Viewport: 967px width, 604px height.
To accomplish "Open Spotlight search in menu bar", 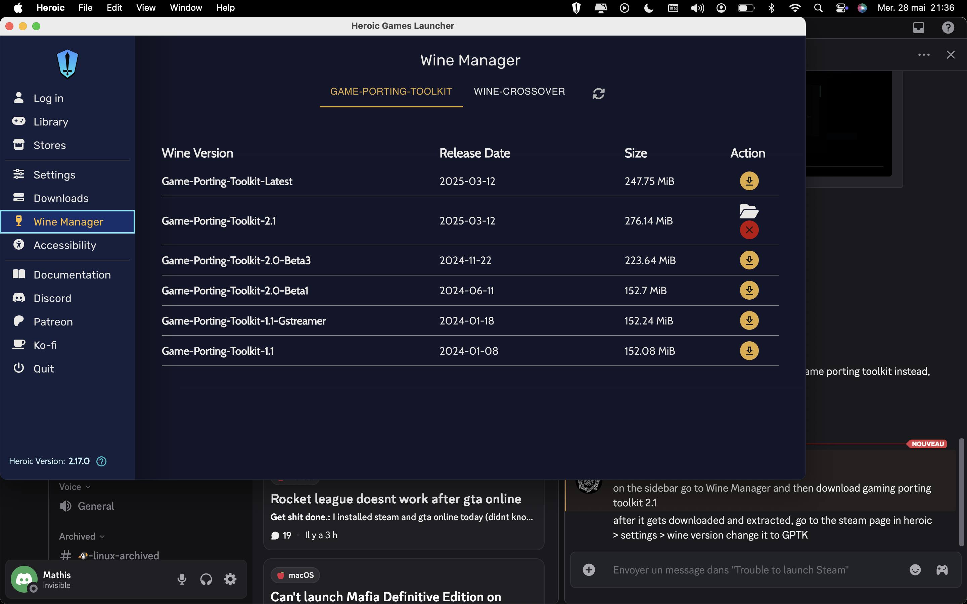I will tap(818, 8).
